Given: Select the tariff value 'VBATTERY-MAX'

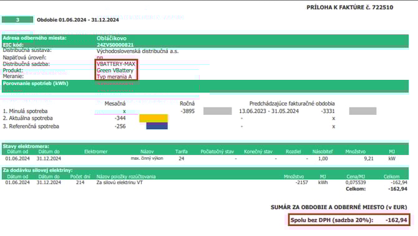Looking at the screenshot, I should [x=116, y=64].
